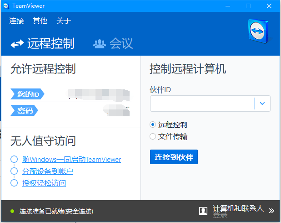Open the 分配设备到帐户 link
This screenshot has height=223, width=281.
(x=48, y=171)
